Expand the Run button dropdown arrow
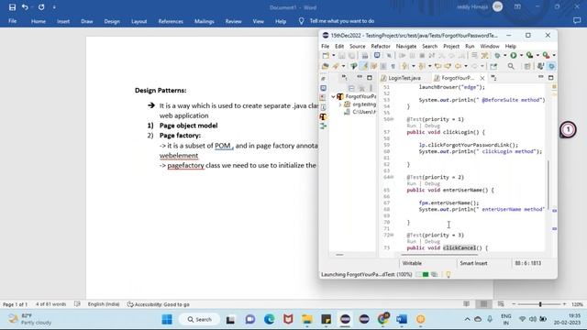 (521, 55)
